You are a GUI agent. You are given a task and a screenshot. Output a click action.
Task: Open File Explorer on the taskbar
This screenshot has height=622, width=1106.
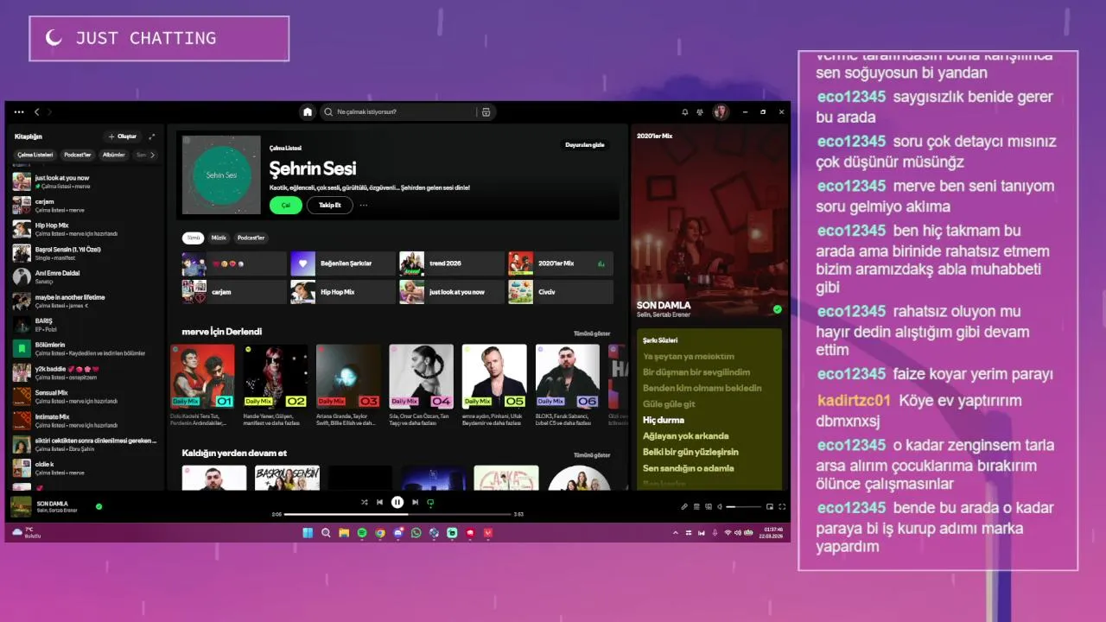tap(344, 533)
